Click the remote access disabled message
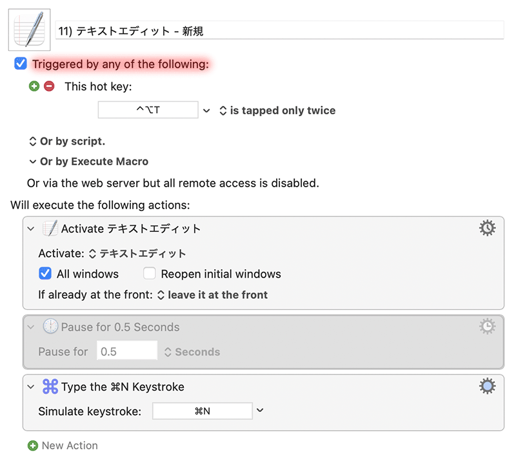This screenshot has width=516, height=461. click(173, 183)
